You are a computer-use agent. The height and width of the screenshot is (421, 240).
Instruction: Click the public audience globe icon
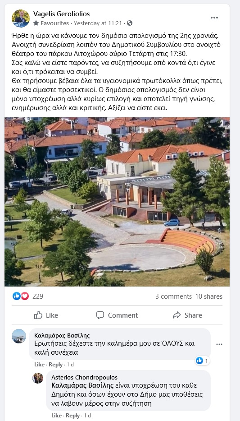[130, 23]
